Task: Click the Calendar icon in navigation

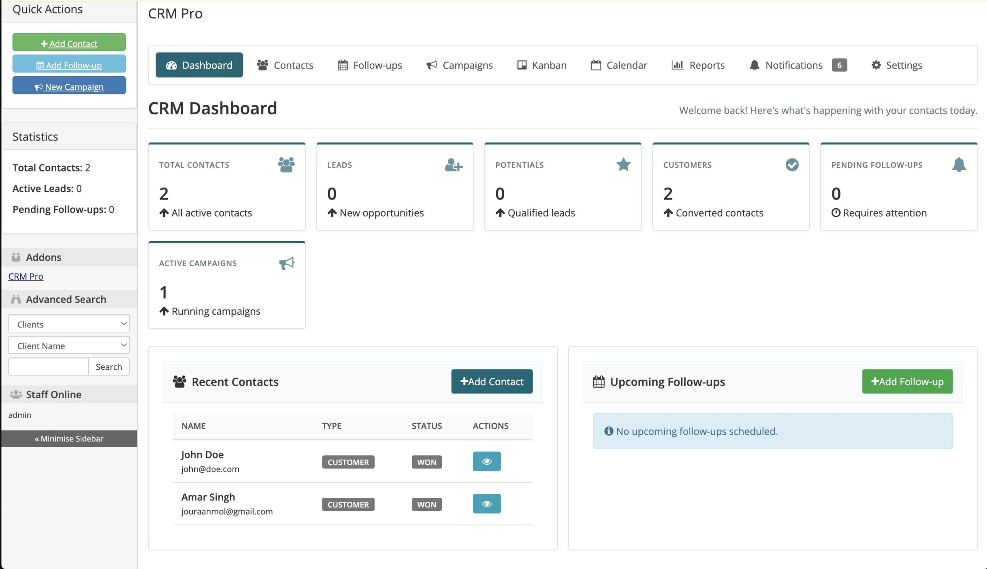Action: point(595,65)
